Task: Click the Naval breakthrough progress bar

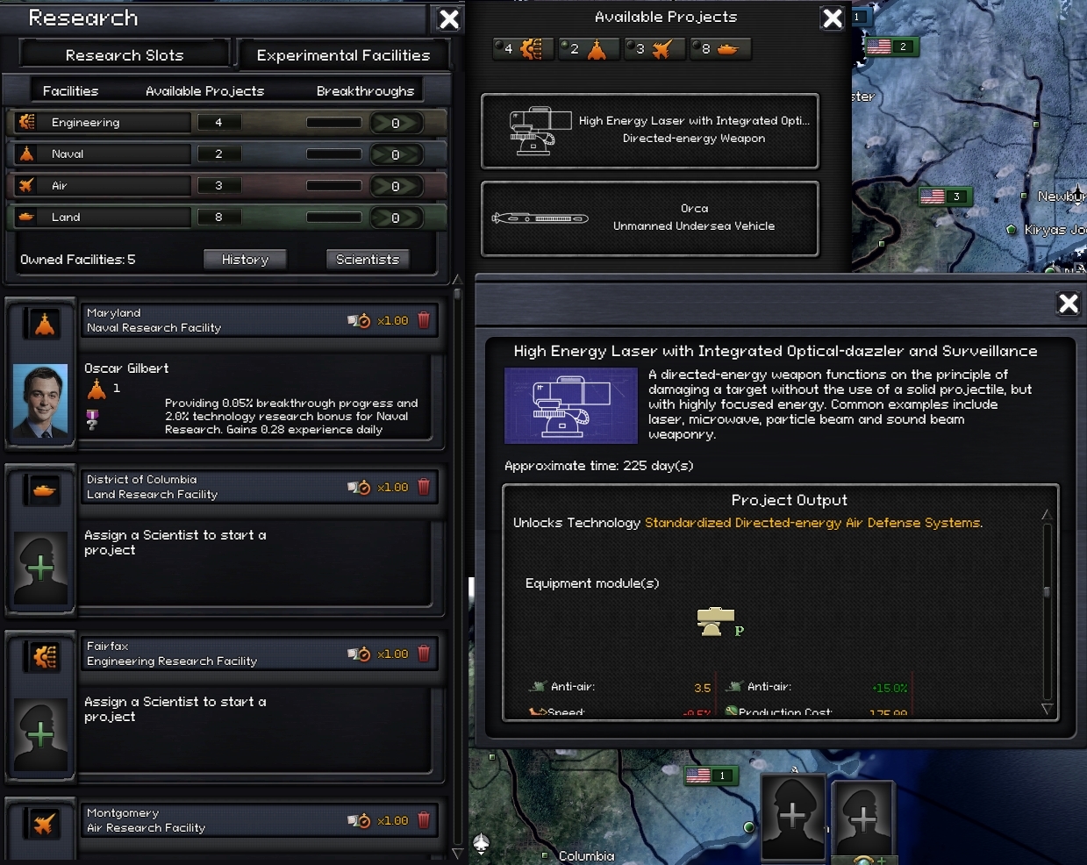Action: 333,154
